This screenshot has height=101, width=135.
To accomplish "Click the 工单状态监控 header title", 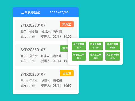I will tap(31, 12).
